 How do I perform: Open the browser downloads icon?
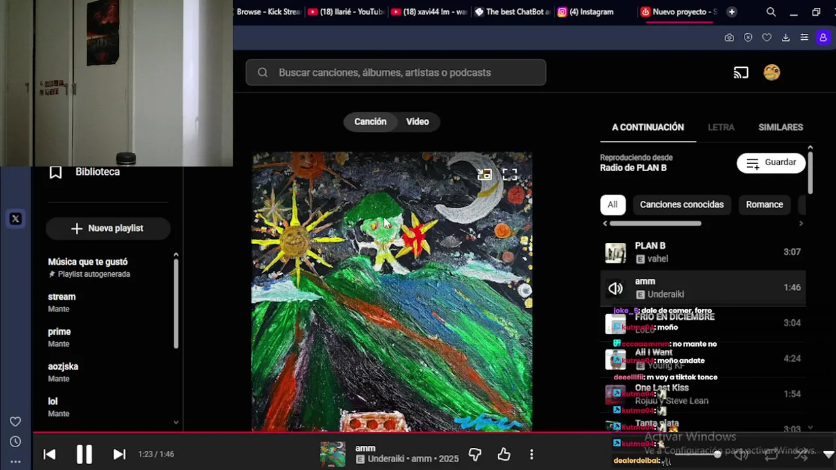tap(786, 38)
